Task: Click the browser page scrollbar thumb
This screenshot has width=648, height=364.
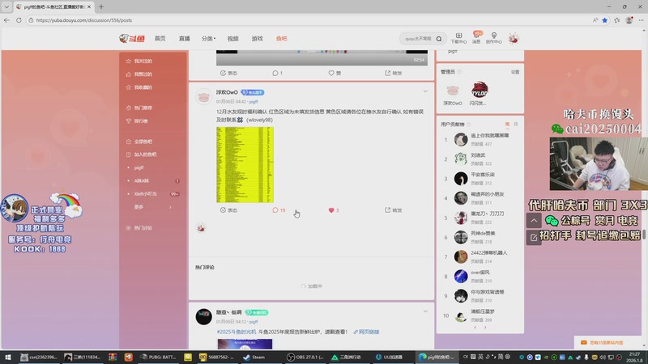Action: pyautogui.click(x=643, y=235)
